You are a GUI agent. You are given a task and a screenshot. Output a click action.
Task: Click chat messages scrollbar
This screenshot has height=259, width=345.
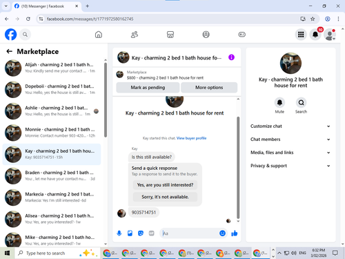pos(238,168)
